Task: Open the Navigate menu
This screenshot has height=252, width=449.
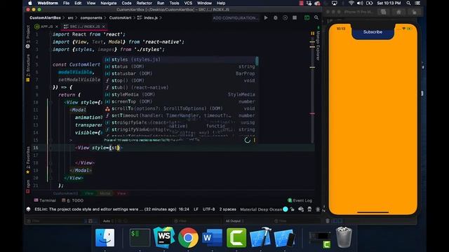Action: coord(109,3)
